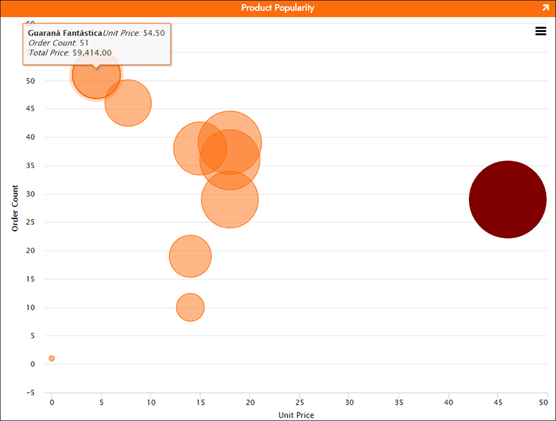This screenshot has width=556, height=421.
Task: Open the hamburger export menu
Action: (x=540, y=31)
